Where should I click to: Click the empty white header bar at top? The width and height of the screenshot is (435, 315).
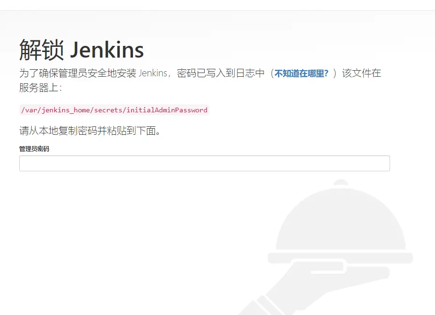pos(217,5)
